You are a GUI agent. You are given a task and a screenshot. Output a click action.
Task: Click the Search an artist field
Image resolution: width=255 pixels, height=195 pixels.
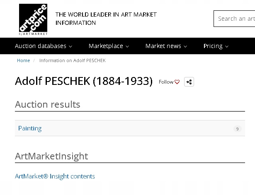click(x=236, y=19)
